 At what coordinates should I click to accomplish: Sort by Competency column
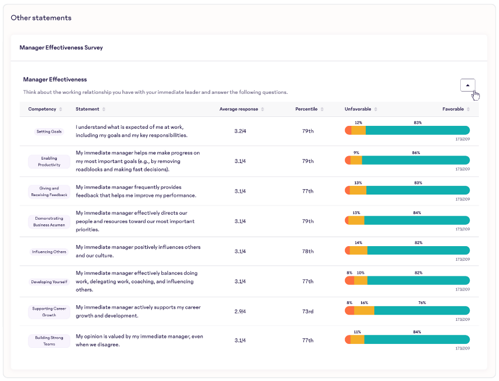pos(61,109)
